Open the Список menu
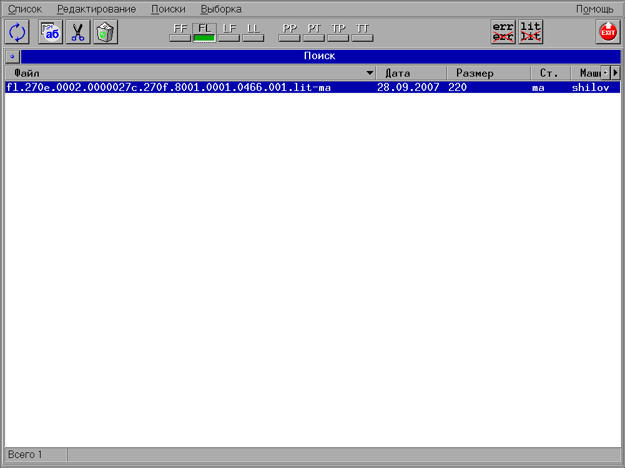Viewport: 625px width, 468px height. click(25, 9)
